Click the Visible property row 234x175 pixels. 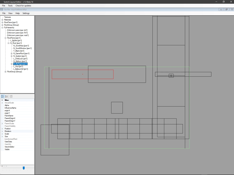click(x=18, y=150)
